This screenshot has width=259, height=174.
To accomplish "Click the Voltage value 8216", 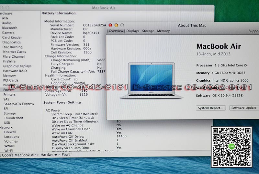I will pyautogui.click(x=84, y=95).
